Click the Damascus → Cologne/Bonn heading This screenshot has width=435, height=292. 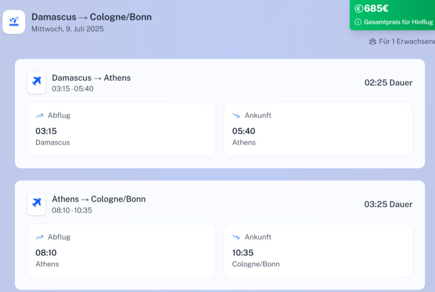[91, 17]
